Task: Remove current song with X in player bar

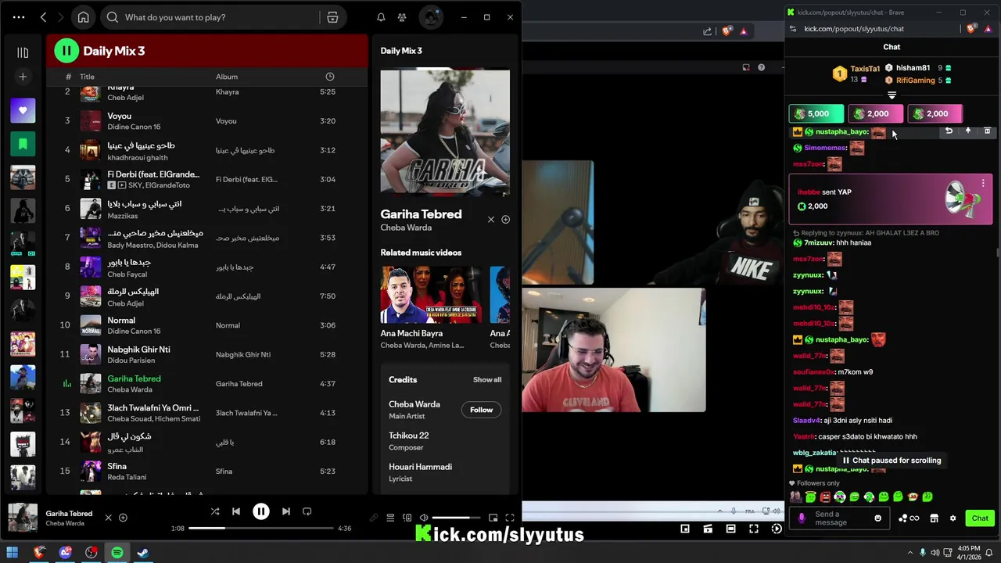Action: (109, 518)
